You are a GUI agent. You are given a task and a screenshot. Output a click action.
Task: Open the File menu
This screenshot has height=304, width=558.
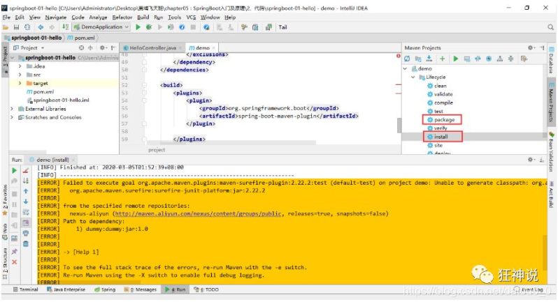point(6,17)
